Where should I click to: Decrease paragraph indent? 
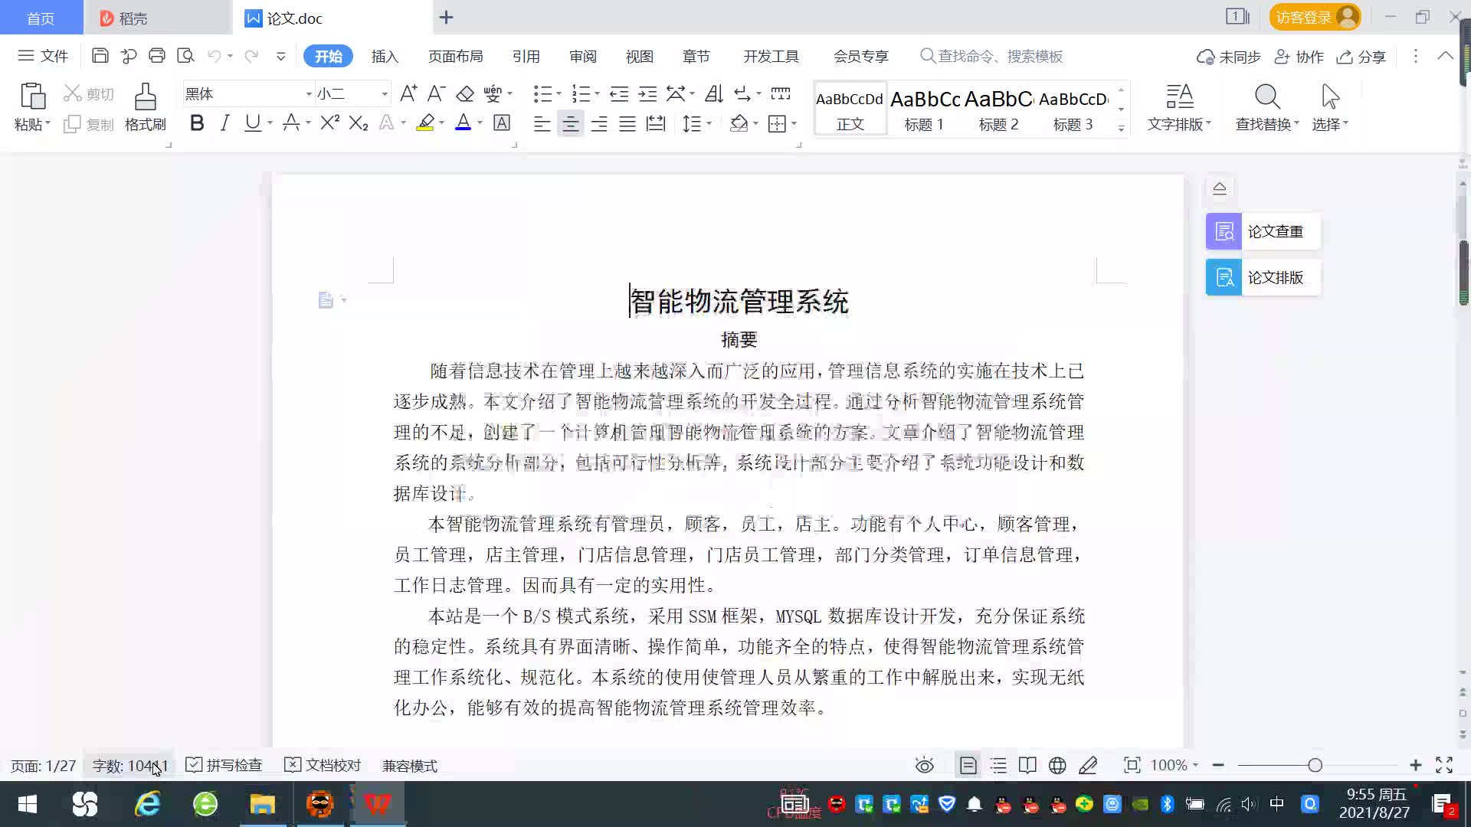619,93
